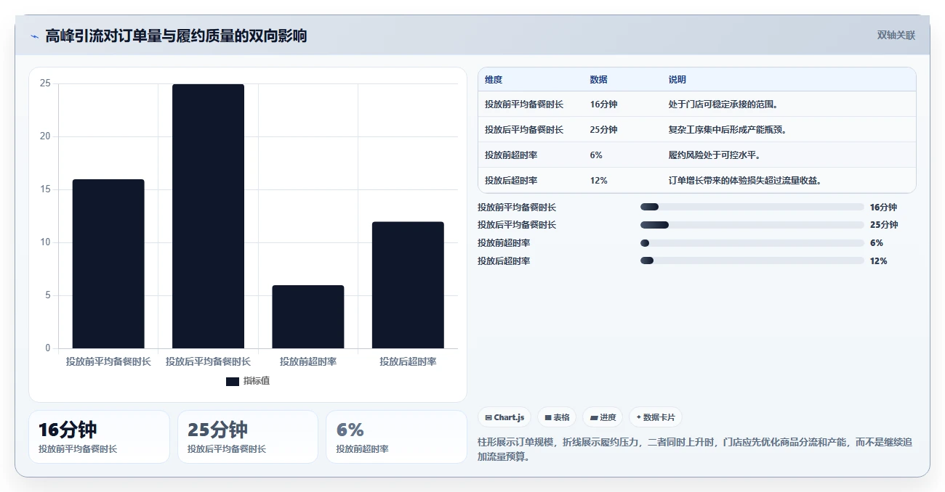
Task: Click x-axis label 投放前超时率
Action: 308,361
